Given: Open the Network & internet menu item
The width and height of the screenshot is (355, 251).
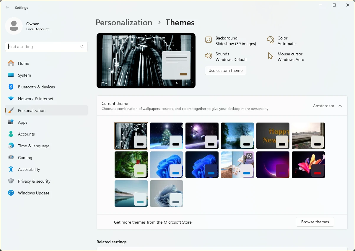Looking at the screenshot, I should 36,99.
